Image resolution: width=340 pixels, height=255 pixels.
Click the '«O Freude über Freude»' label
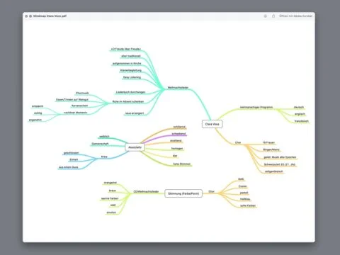(126, 49)
